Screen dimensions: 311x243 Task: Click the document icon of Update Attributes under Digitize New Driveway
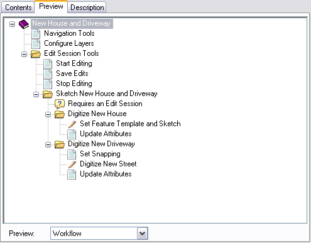(72, 174)
